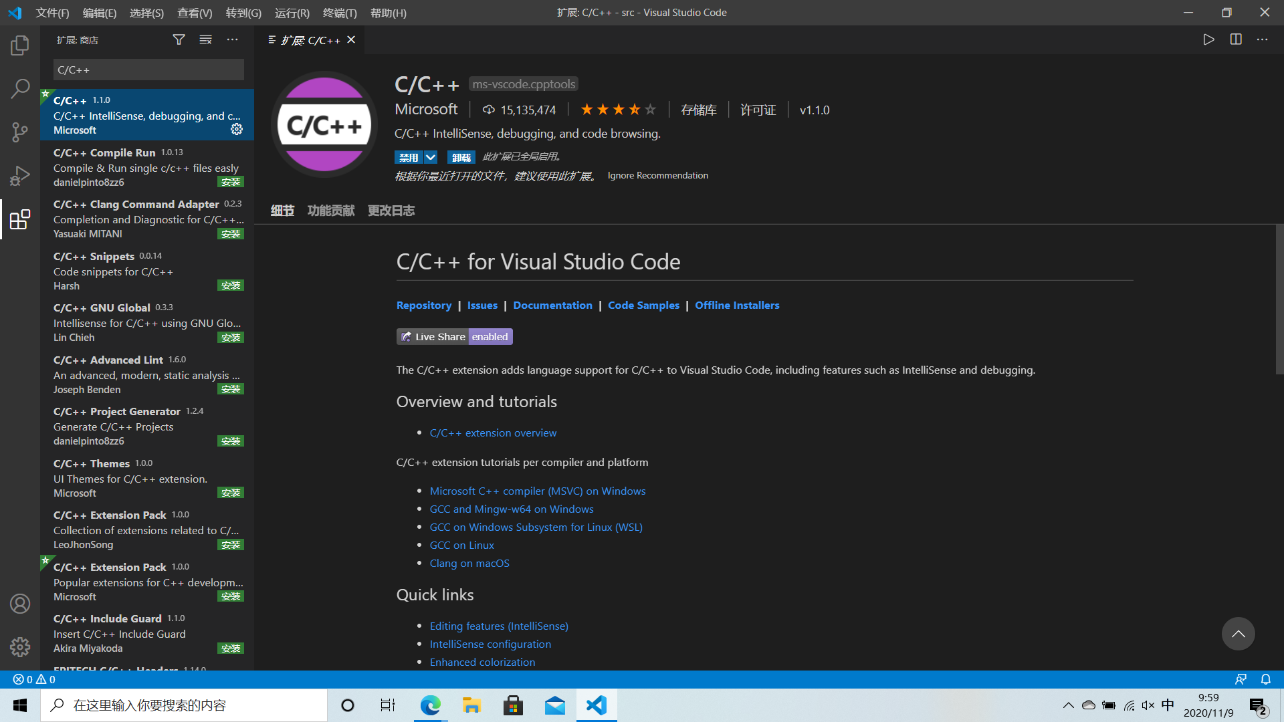Click the filter extensions funnel icon
Screen dimensions: 1284x722
(179, 40)
